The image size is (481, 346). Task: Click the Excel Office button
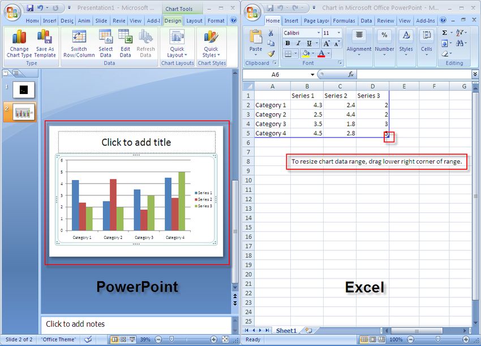(x=252, y=12)
